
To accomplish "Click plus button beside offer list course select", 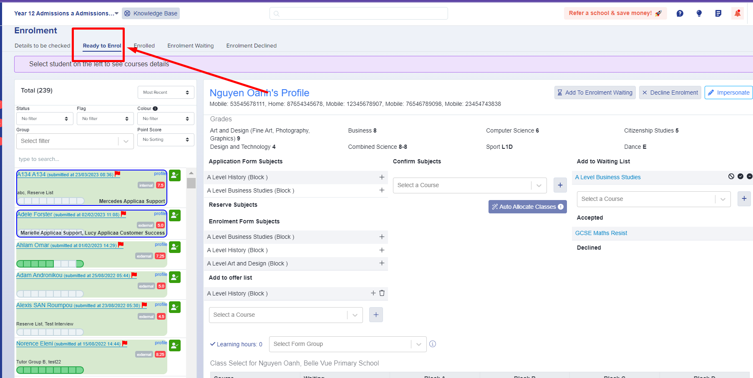I will (x=376, y=315).
